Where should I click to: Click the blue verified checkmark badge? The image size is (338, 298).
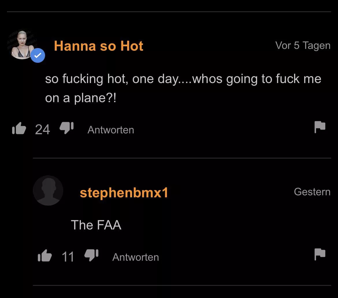(38, 55)
